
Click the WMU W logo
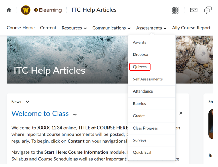coord(26,10)
